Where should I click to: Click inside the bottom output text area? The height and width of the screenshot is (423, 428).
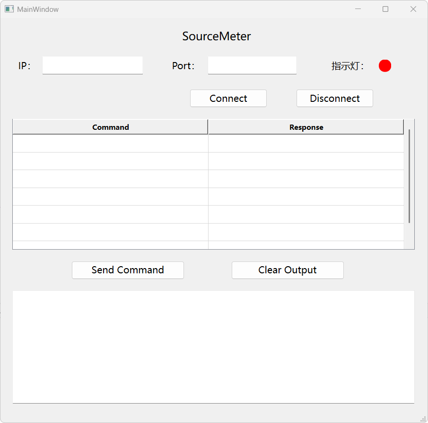coord(213,347)
